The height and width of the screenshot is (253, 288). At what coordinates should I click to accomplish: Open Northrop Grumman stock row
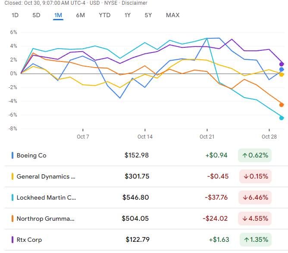coord(45,219)
